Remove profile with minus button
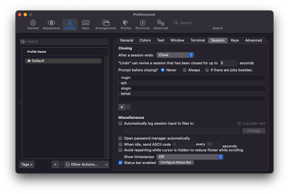The width and height of the screenshot is (289, 194). (x=62, y=164)
